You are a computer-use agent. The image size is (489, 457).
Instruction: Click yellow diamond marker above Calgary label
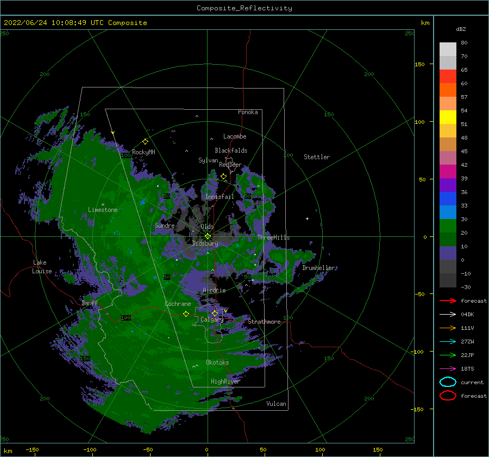coord(215,313)
